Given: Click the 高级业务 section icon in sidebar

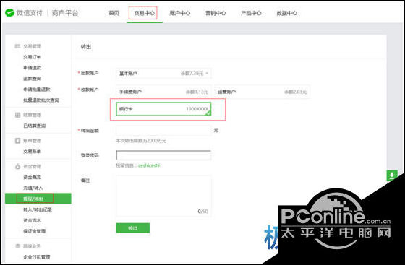Looking at the screenshot, I should [17, 246].
